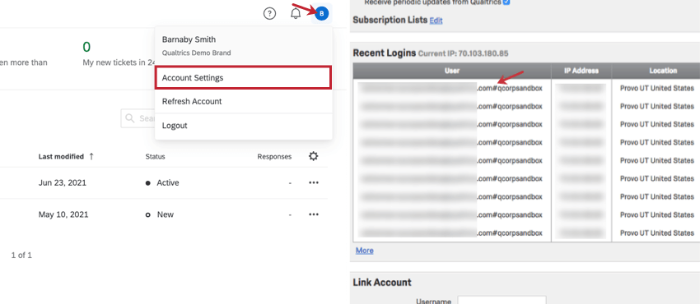Open more options for the Jun 23, 2021 row
The width and height of the screenshot is (700, 304).
coord(314,183)
